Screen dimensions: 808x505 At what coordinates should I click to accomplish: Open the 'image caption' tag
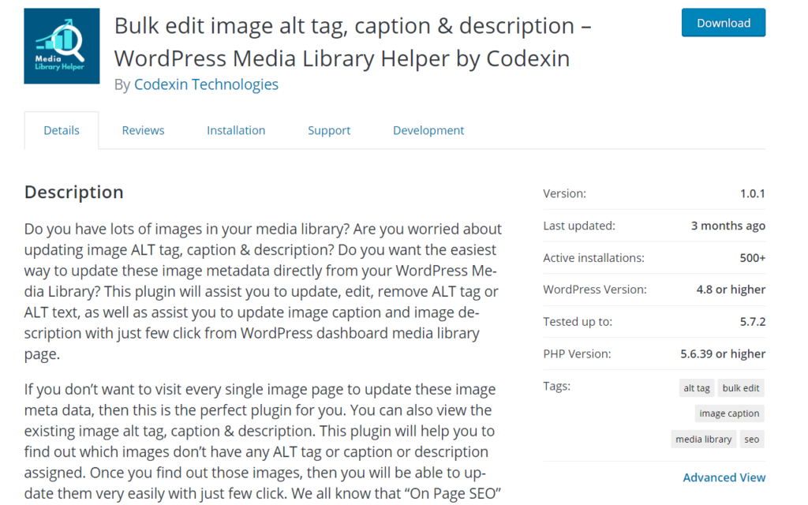pyautogui.click(x=729, y=413)
